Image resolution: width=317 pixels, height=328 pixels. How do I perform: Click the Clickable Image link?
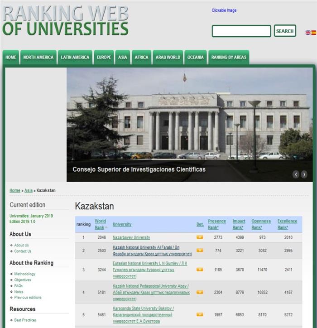224,10
